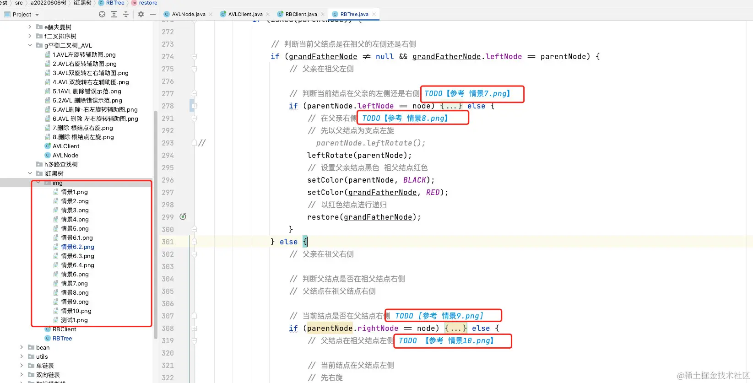
Task: Select 4.AVL双旋转右左辅助图.png file
Action: (90, 82)
